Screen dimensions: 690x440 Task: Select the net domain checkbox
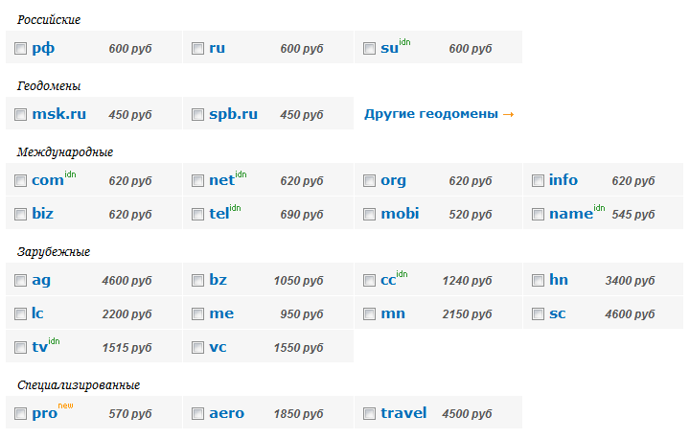198,181
